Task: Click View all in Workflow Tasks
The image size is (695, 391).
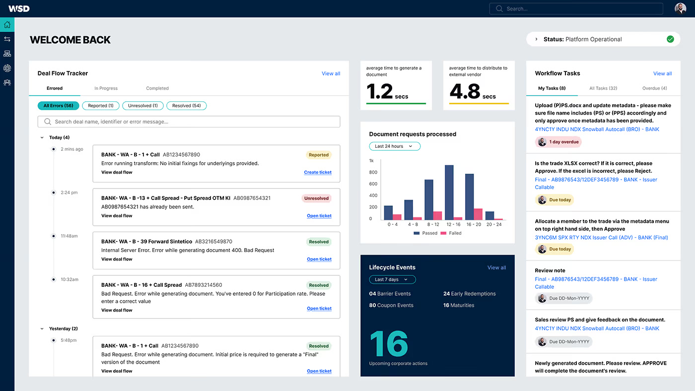Action: [662, 73]
